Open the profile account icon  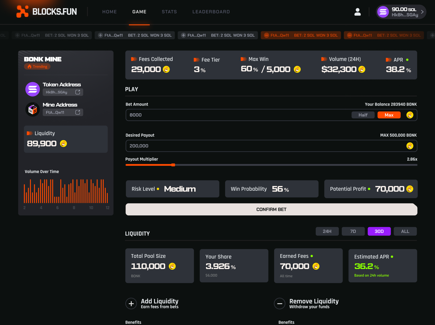click(x=357, y=12)
